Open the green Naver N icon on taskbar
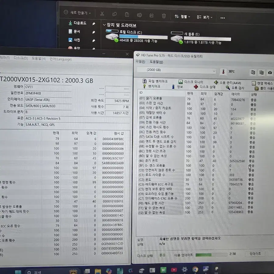 pos(163,270)
